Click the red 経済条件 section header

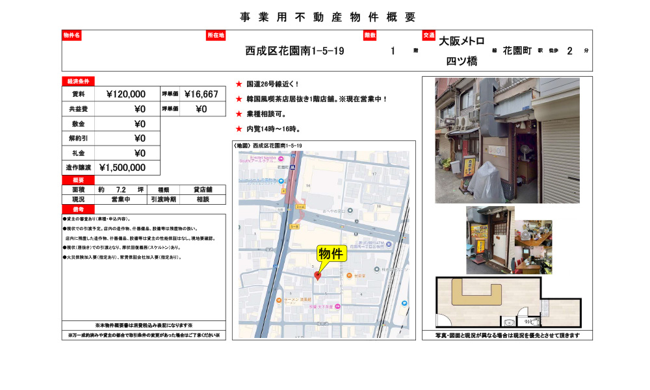tap(79, 81)
